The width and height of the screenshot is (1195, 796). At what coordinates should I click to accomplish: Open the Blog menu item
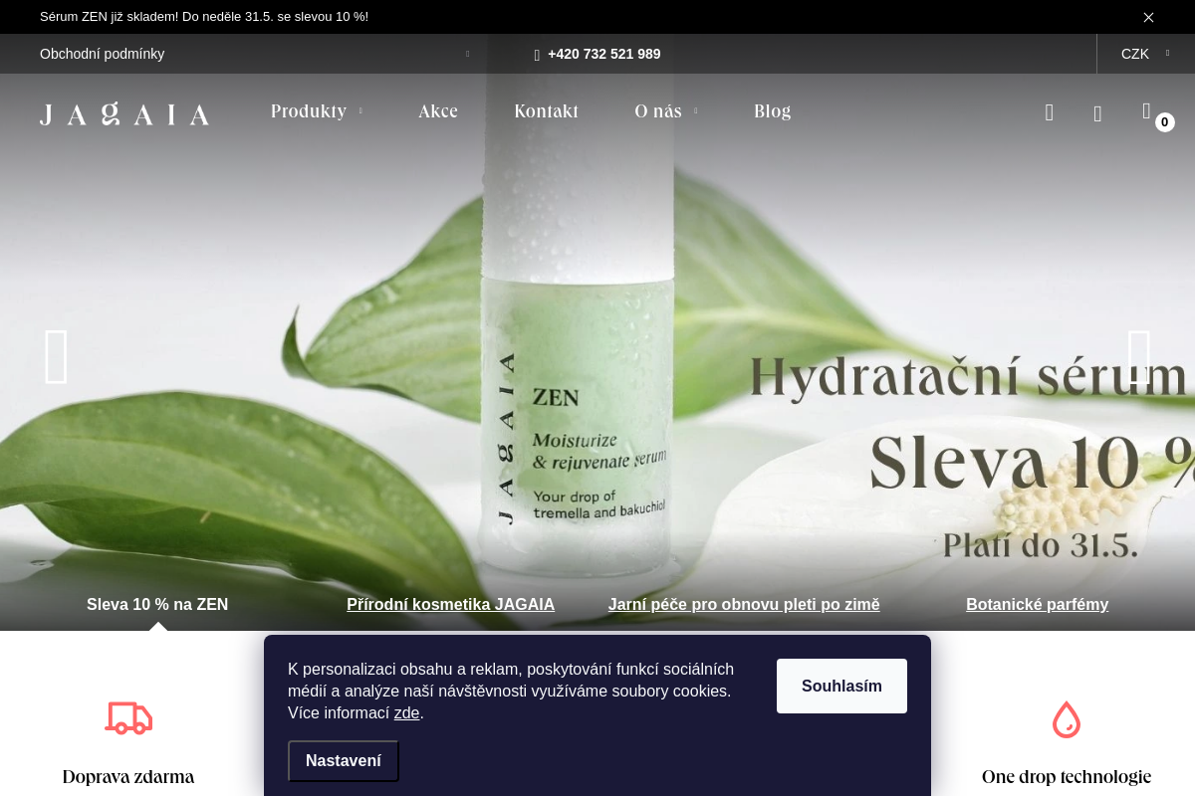pos(772,111)
